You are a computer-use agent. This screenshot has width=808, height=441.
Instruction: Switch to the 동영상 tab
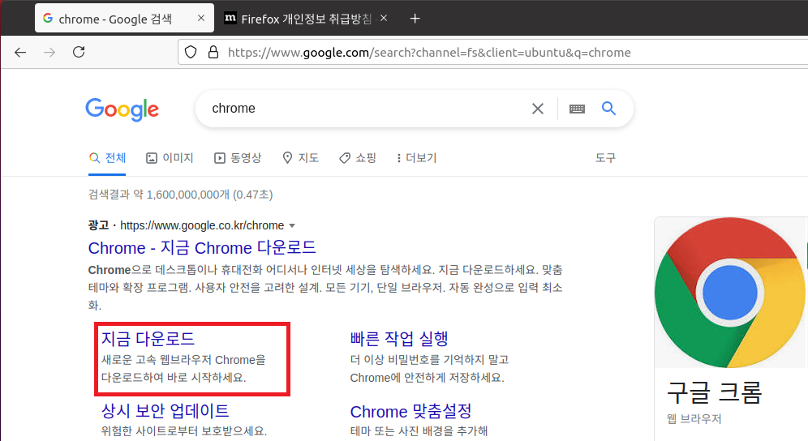pyautogui.click(x=238, y=158)
